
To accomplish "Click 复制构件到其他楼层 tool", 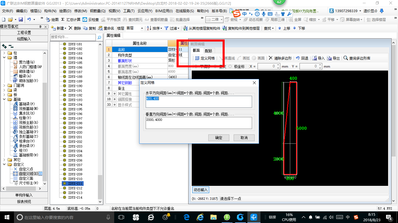I will tap(241, 28).
